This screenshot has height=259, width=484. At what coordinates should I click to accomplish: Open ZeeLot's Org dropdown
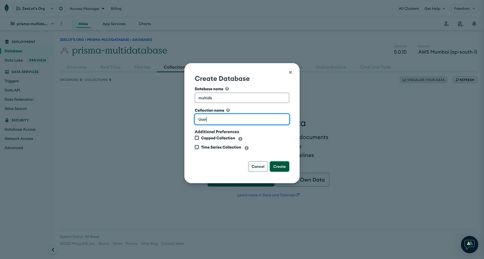pos(35,9)
